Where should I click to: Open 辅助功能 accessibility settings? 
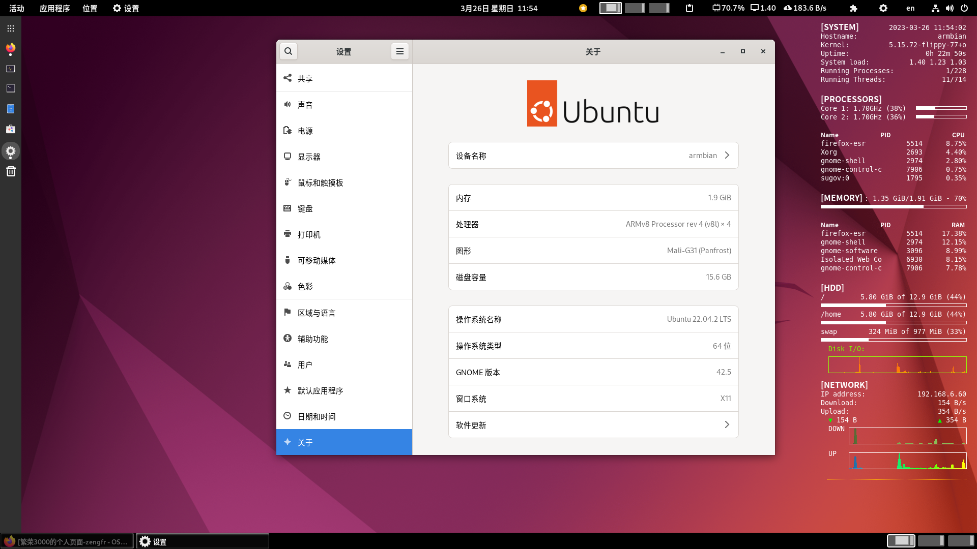344,339
